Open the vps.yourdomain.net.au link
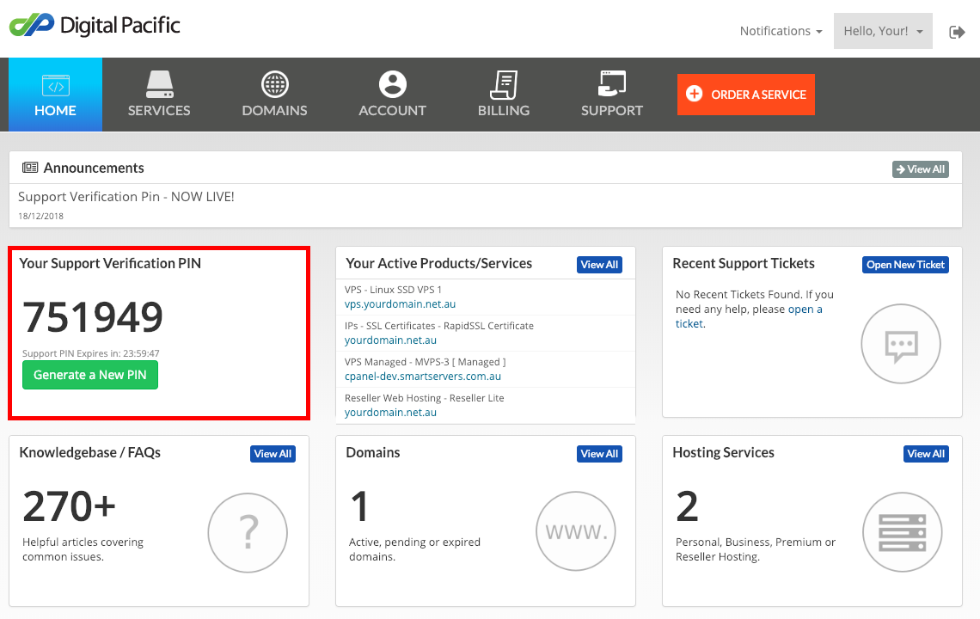Viewport: 980px width, 619px height. [x=400, y=303]
